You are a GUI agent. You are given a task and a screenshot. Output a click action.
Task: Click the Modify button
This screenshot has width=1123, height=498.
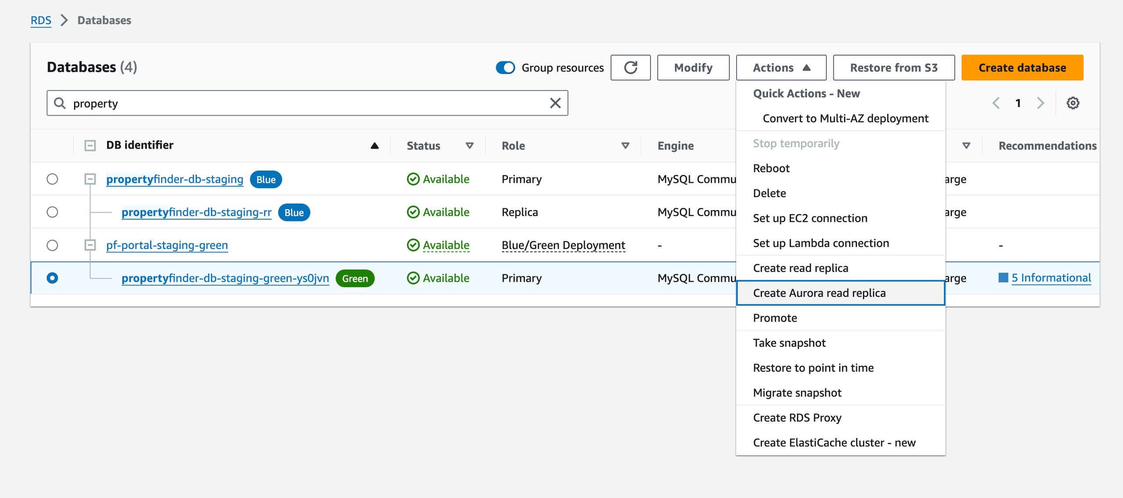tap(693, 68)
